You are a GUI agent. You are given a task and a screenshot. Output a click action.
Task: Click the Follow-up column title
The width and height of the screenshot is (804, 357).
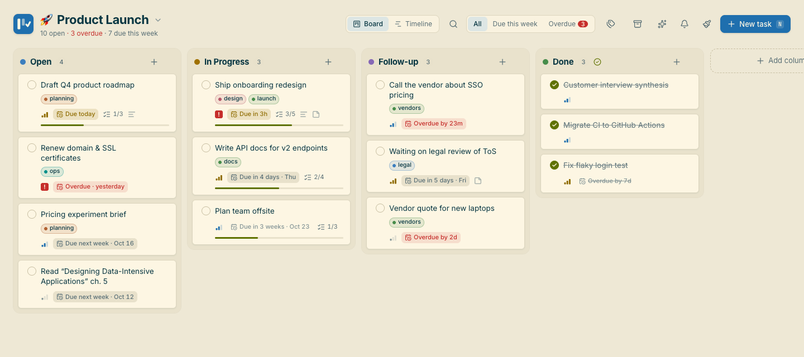tap(398, 62)
